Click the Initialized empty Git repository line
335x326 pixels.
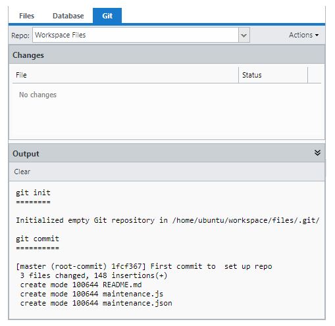pyautogui.click(x=168, y=220)
